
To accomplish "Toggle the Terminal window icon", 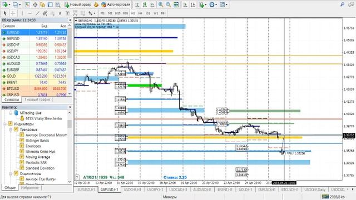I will click(x=50, y=4).
